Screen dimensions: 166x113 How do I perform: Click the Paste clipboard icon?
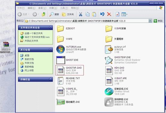pos(94,14)
